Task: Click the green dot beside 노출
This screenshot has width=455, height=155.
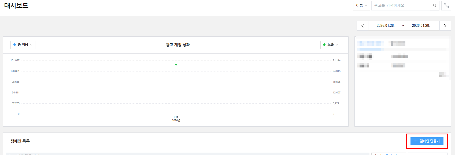Action: coord(324,45)
